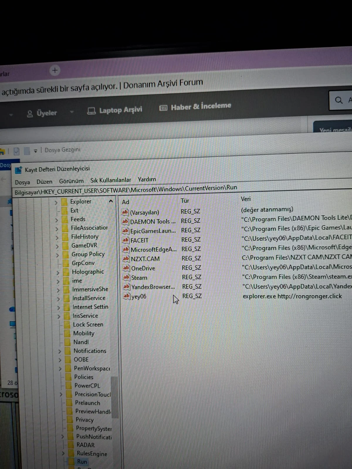
Task: Click the OneDrive value icon
Action: click(126, 268)
